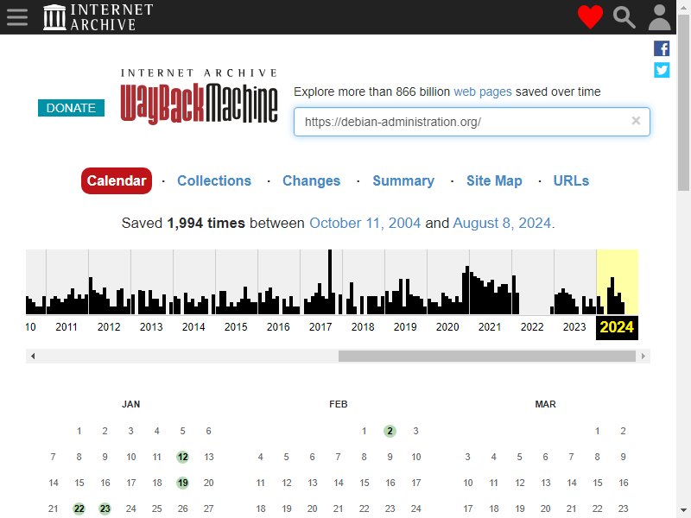Click the FEB month heading
The width and height of the screenshot is (691, 518).
338,404
